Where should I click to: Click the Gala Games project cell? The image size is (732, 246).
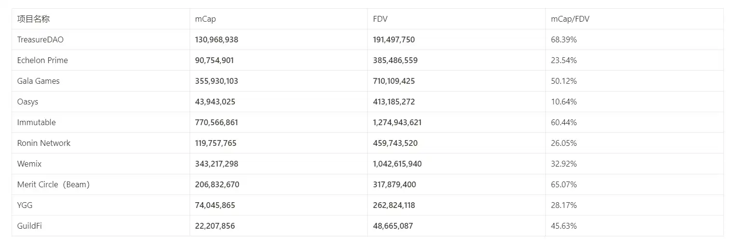(38, 81)
